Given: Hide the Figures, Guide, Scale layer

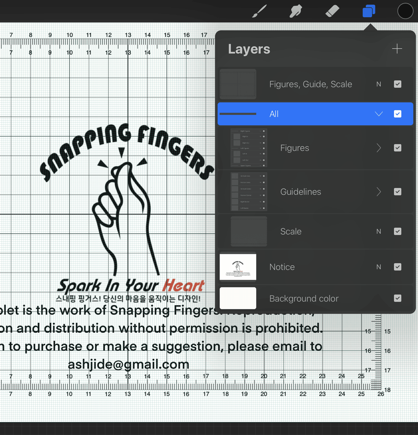Looking at the screenshot, I should (x=397, y=84).
